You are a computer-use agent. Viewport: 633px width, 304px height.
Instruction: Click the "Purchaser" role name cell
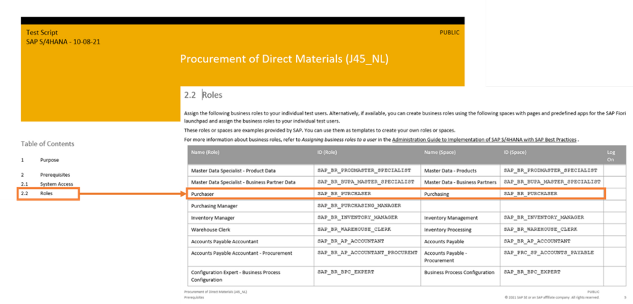[x=203, y=194]
